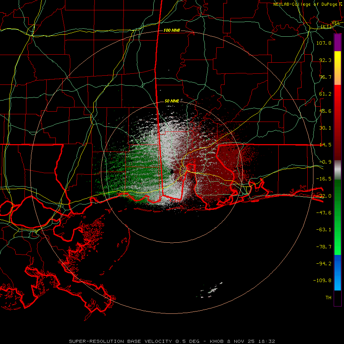
Task: Click the -0.9 velocity scale value
Action: click(325, 162)
